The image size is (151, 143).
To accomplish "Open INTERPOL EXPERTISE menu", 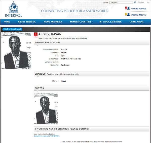I will point(110,22).
